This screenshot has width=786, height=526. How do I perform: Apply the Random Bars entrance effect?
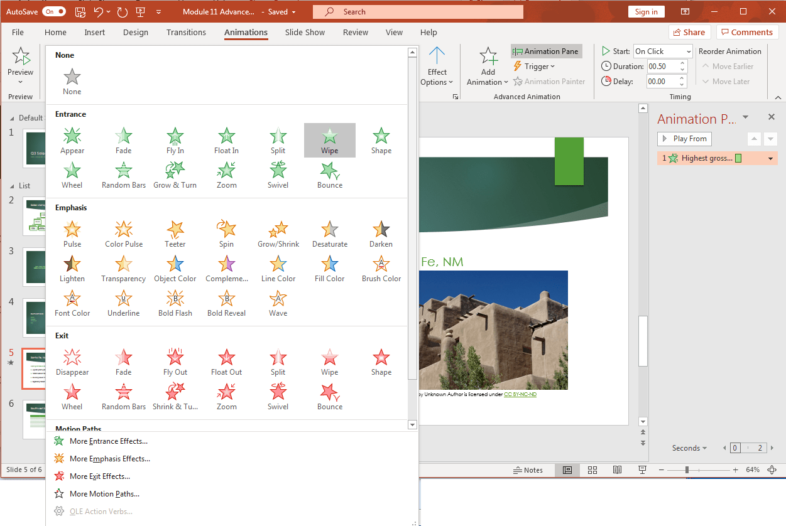124,175
